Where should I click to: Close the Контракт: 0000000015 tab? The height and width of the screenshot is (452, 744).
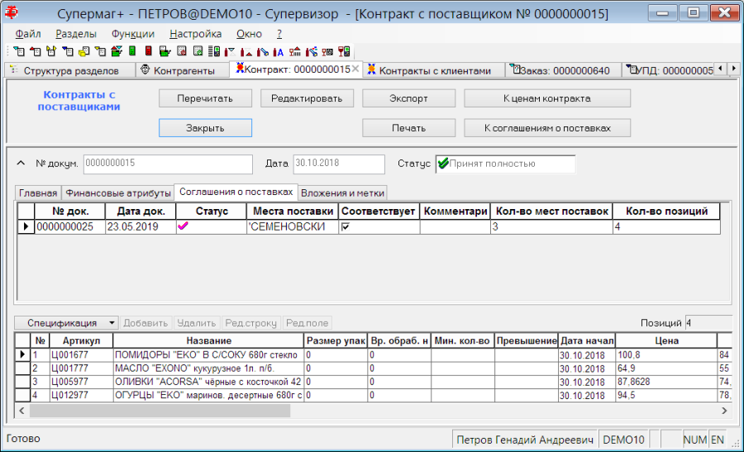[355, 69]
